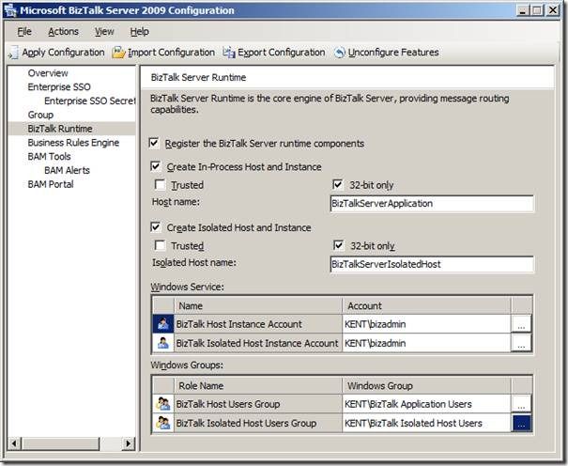Click the BizTalk app icon in title bar
Screen dimensions: 568x466
(10, 10)
